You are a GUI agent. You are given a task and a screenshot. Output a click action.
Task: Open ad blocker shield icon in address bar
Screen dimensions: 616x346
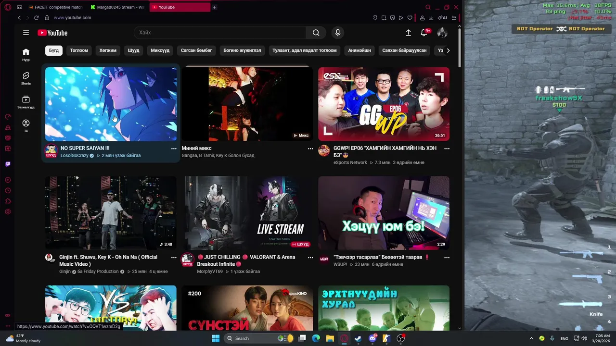pos(392,18)
